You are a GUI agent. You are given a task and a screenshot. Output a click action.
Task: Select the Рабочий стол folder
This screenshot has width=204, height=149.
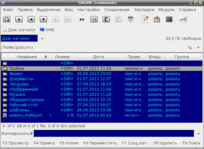point(102,105)
